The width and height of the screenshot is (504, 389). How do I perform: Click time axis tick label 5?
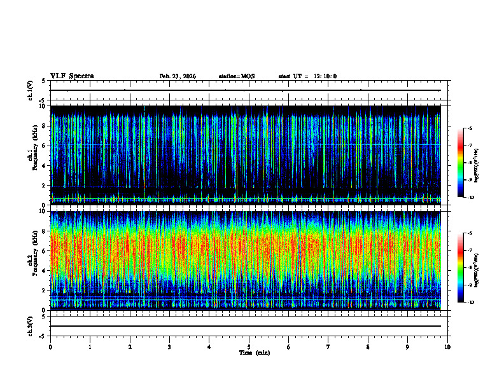pyautogui.click(x=249, y=347)
